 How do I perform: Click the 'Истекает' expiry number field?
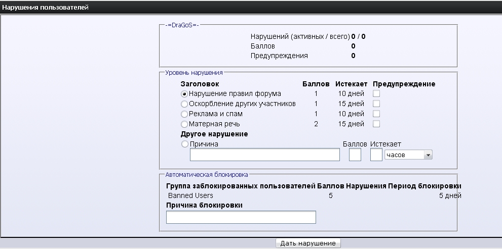coord(376,155)
